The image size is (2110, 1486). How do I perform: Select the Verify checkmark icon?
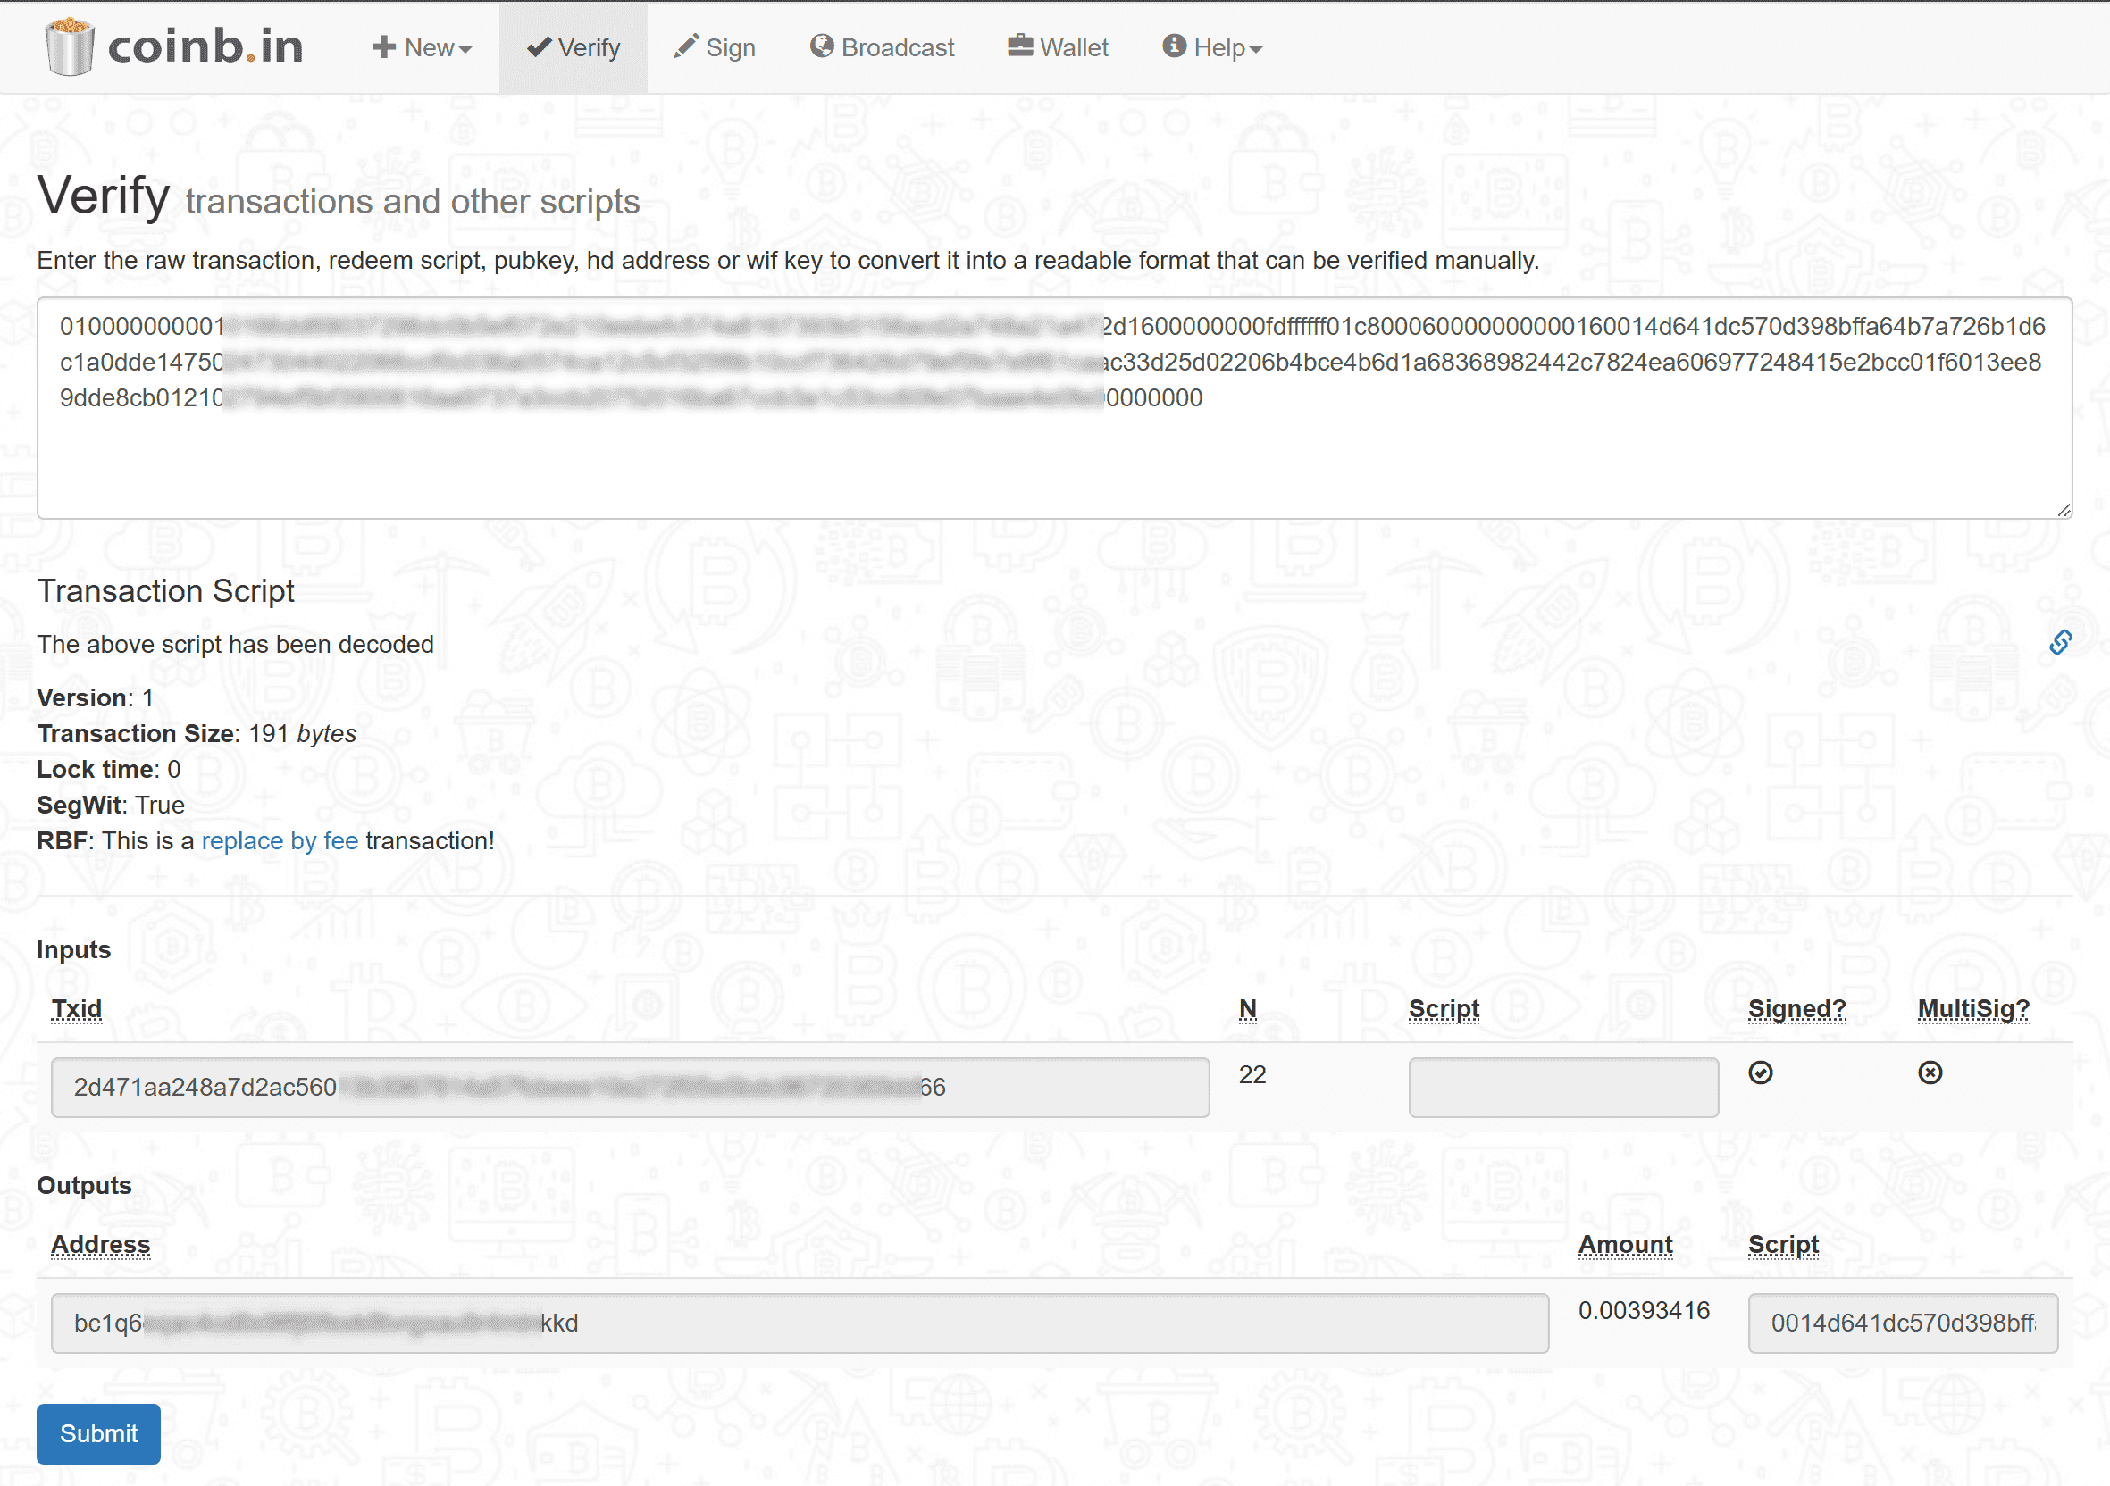pos(538,47)
